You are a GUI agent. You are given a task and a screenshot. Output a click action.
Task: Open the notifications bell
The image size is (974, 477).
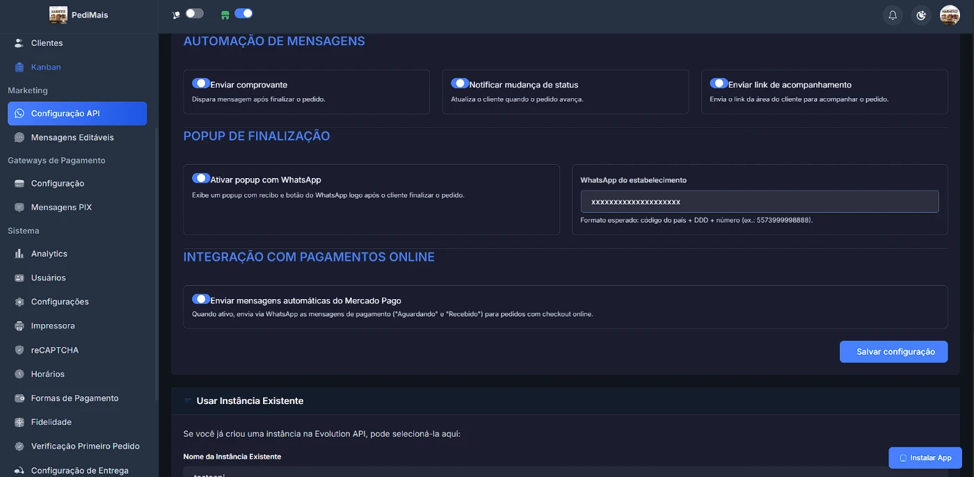(893, 15)
